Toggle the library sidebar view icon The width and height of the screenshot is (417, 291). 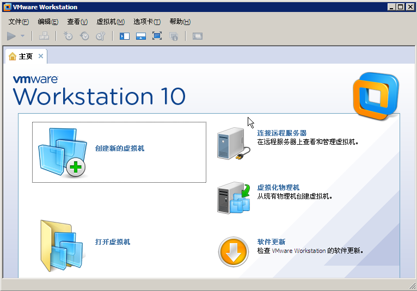[x=125, y=36]
